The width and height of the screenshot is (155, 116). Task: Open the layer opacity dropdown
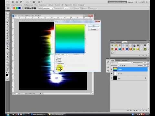click(148, 63)
